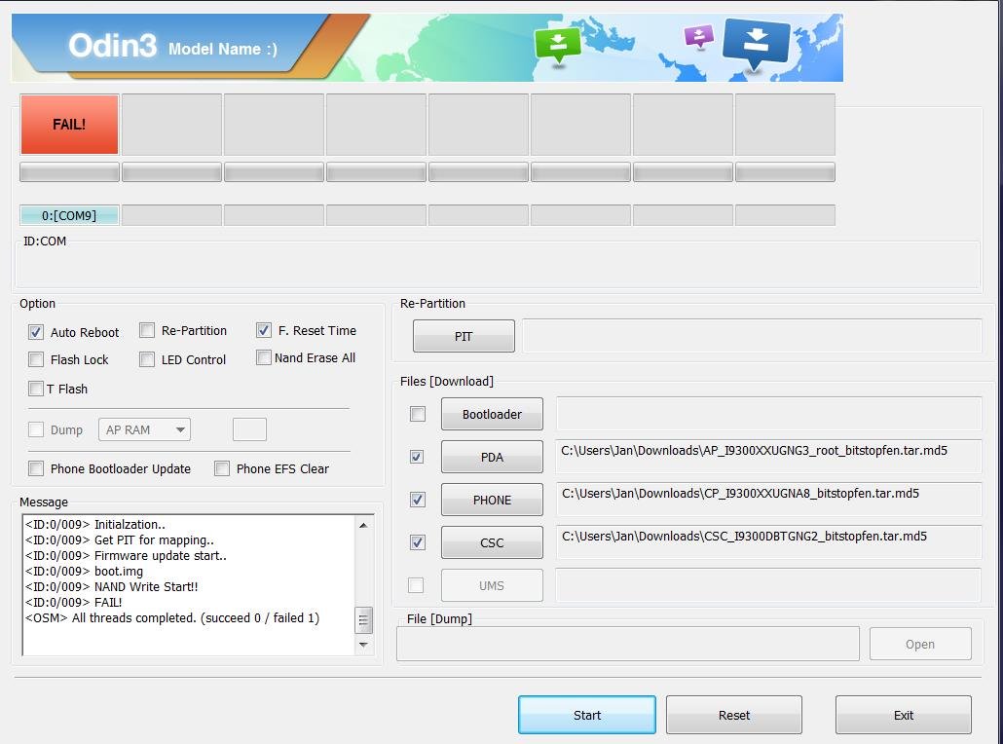This screenshot has width=1003, height=744.
Task: Enable Phone Bootloader Update checkbox
Action: pos(36,468)
